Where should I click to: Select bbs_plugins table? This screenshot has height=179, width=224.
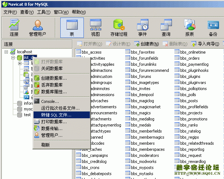[x=190, y=76]
